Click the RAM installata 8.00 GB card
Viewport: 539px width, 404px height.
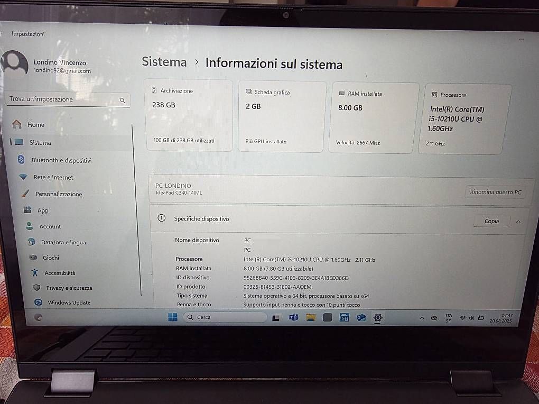tap(374, 118)
